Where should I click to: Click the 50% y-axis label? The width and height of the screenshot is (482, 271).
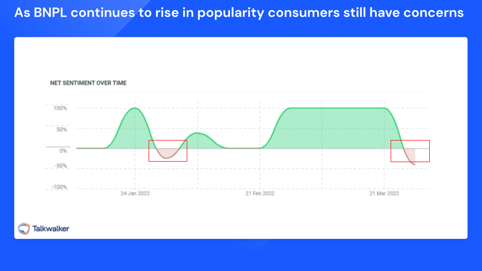(x=61, y=129)
